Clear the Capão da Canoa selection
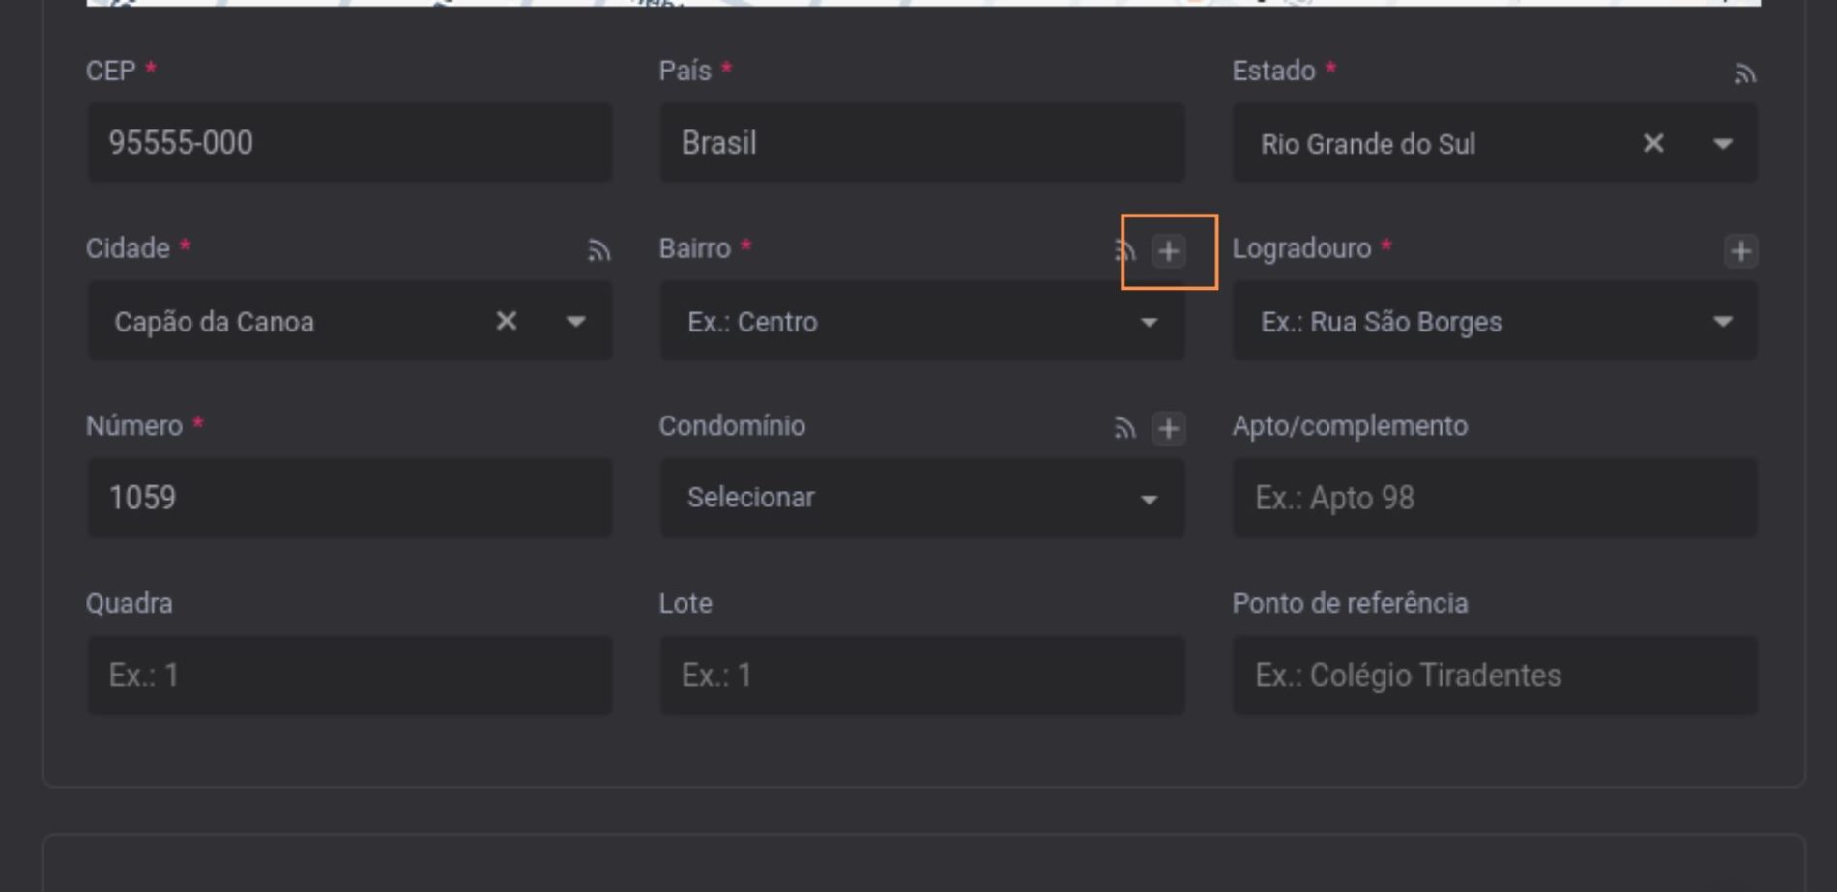Viewport: 1837px width, 892px height. tap(506, 321)
